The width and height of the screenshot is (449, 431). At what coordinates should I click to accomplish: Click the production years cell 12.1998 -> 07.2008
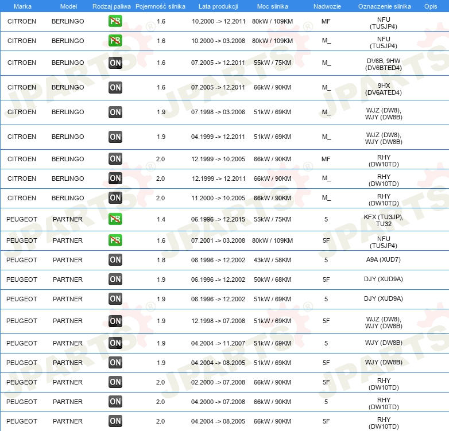(x=218, y=321)
